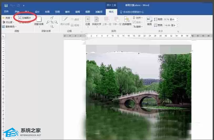
Task: Click the tell-me search box with lightbulb
Action: [132, 12]
